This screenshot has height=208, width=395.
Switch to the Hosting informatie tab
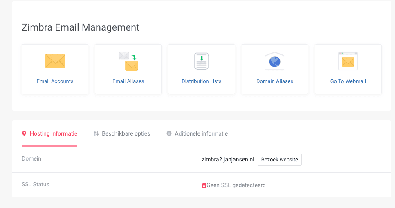point(54,133)
